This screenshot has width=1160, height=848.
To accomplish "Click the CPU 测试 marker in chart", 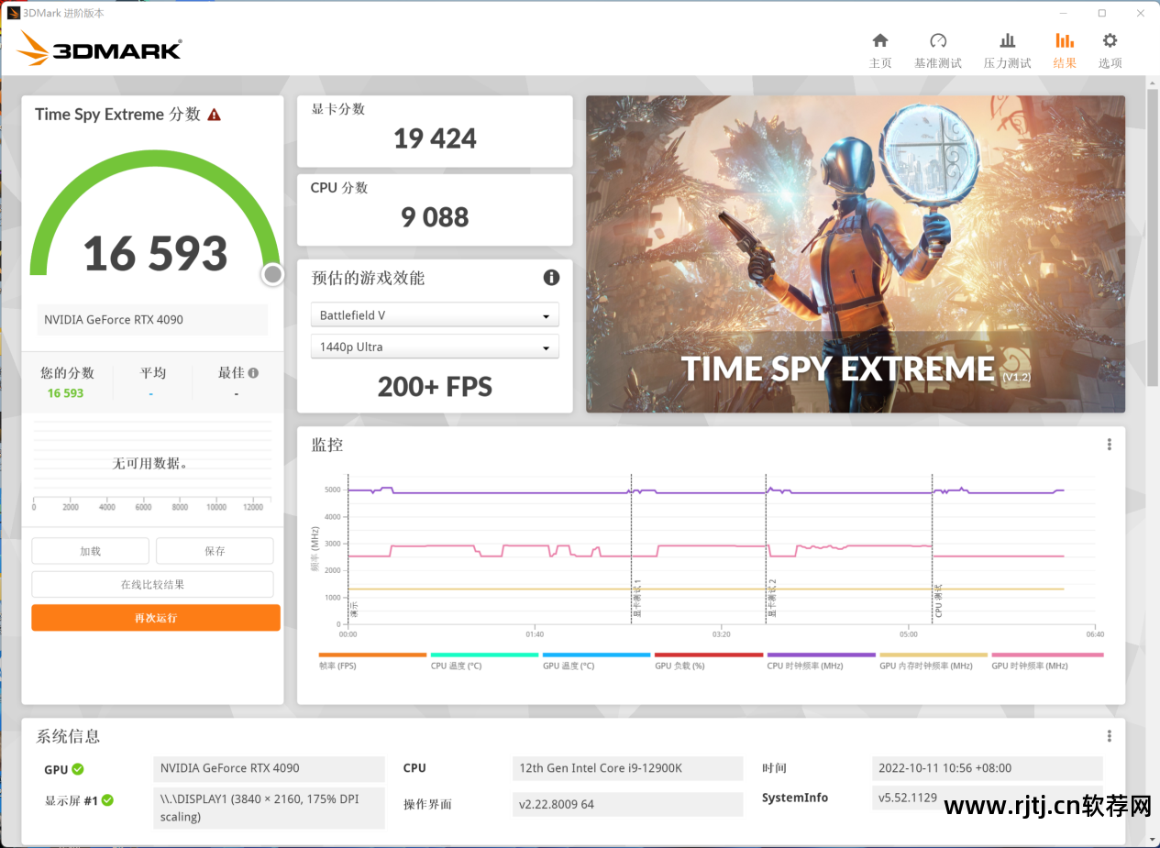I will 938,600.
